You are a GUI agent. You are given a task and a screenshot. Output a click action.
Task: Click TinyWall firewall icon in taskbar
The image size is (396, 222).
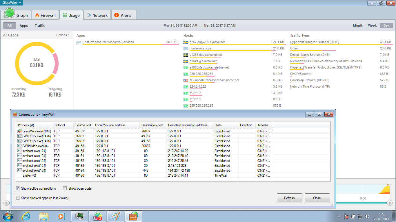click(x=133, y=216)
